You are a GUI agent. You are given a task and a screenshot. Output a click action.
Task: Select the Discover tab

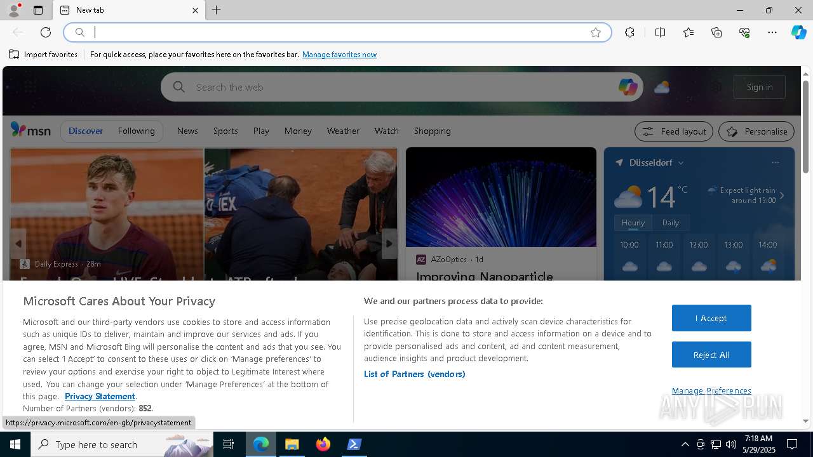pos(86,131)
